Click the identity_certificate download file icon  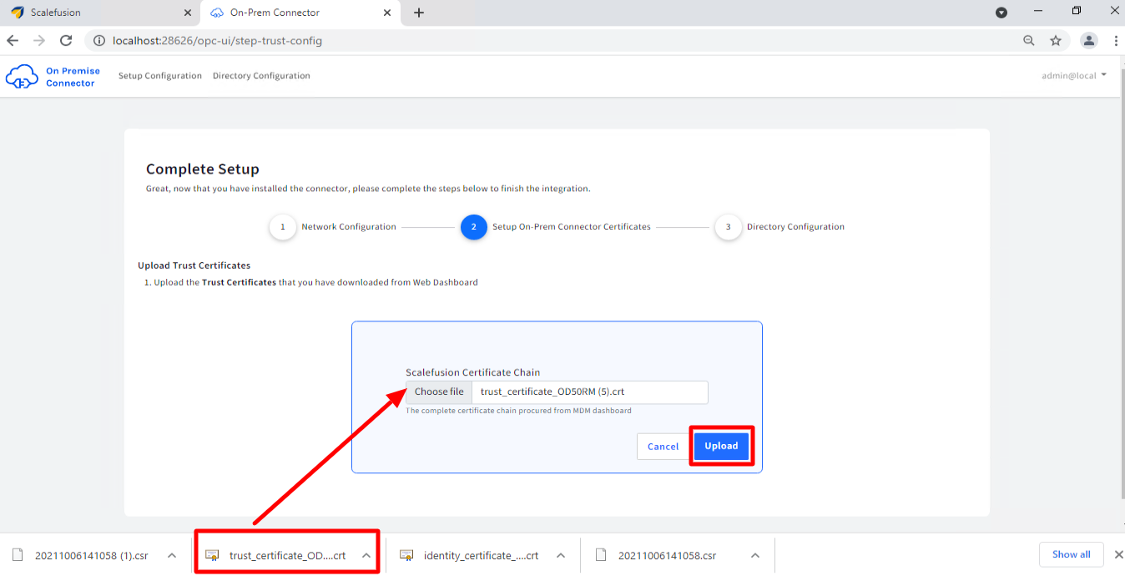coord(406,555)
